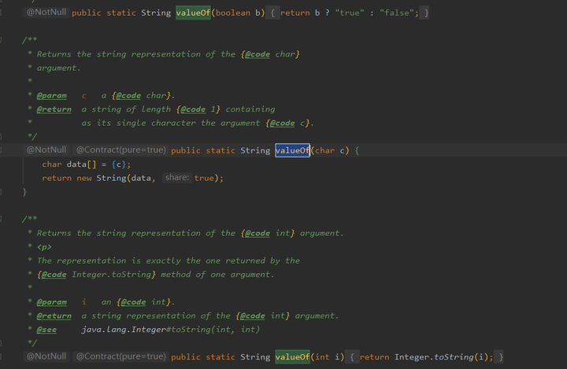Click @param tag for parameter i
The image size is (567, 369).
coord(52,302)
